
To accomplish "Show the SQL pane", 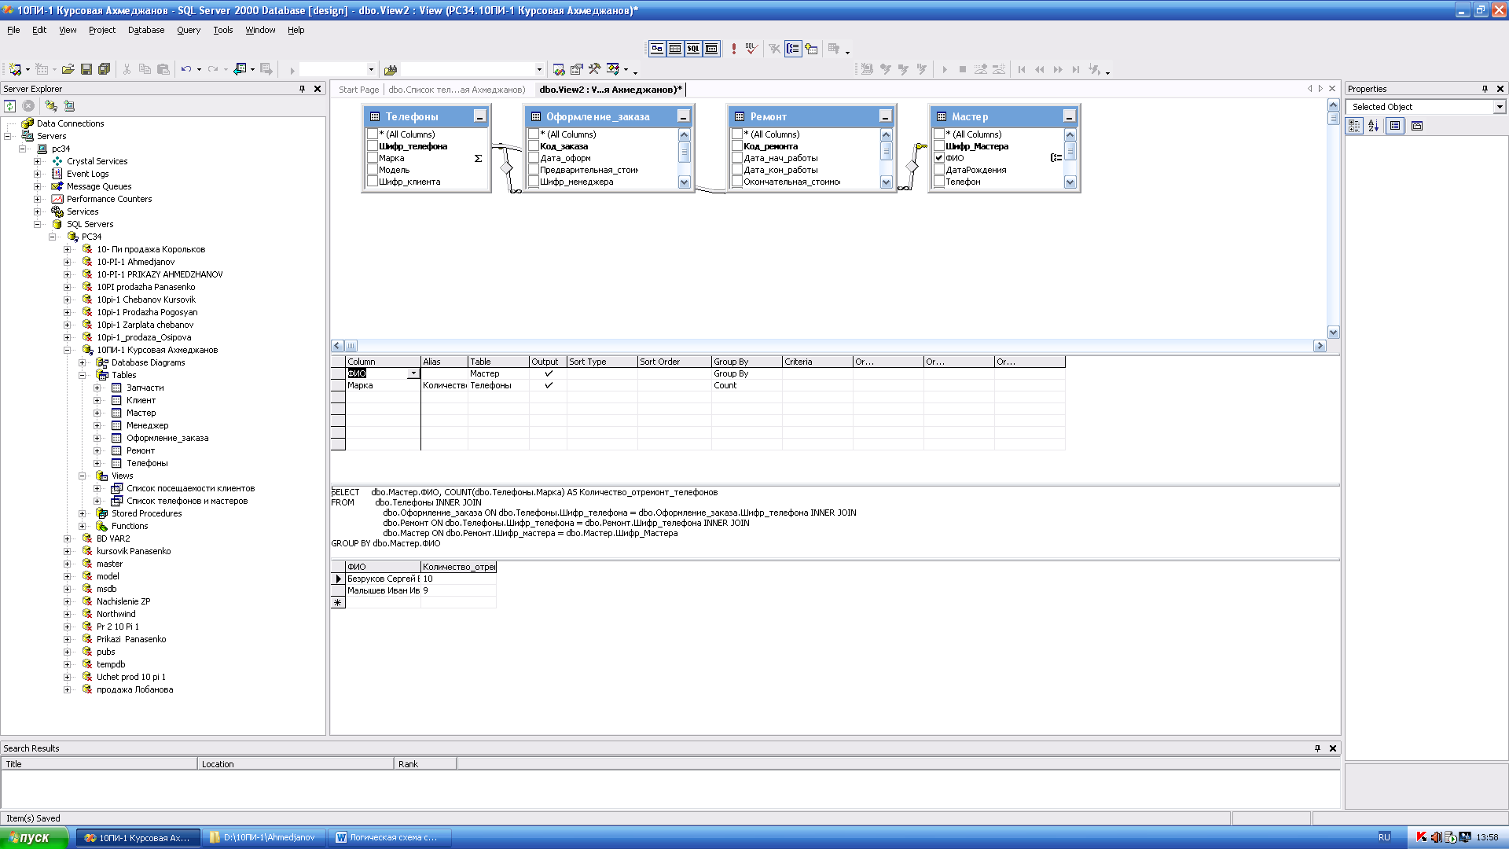I will 693,49.
